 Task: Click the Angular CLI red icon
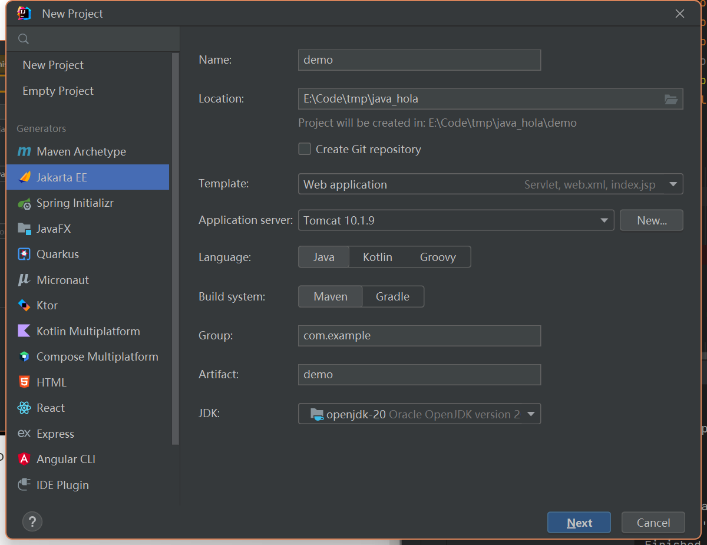coord(24,459)
